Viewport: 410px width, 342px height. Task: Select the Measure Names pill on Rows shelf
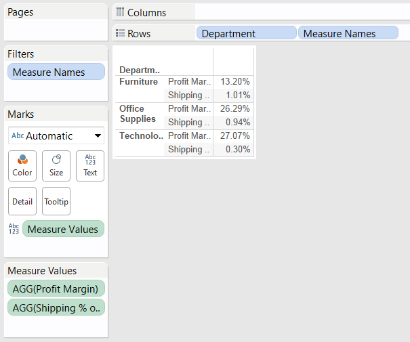[x=348, y=33]
